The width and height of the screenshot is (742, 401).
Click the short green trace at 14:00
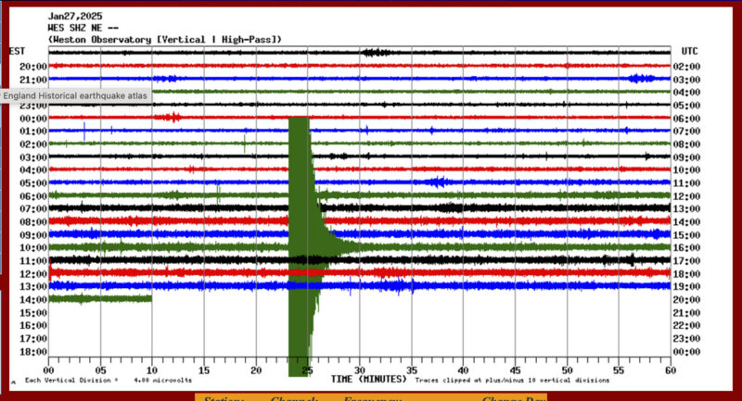tap(99, 299)
